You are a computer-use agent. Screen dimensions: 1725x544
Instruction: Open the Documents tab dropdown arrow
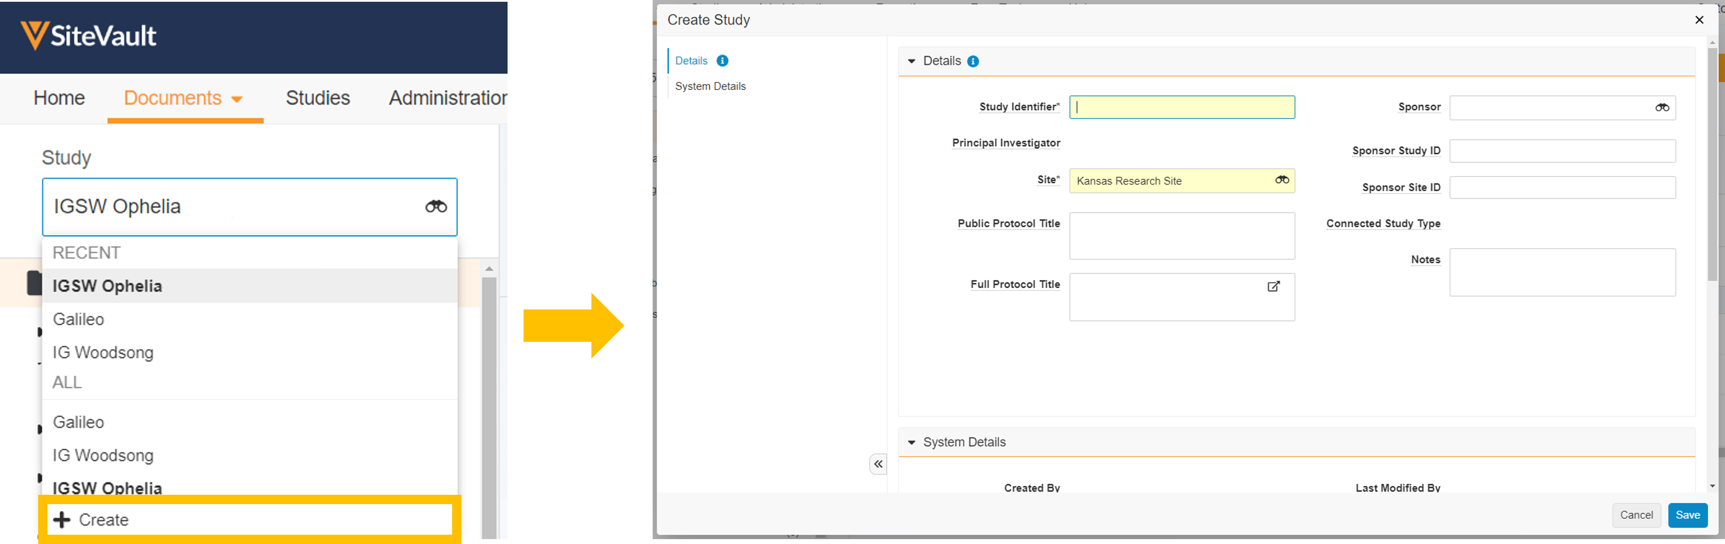(236, 99)
